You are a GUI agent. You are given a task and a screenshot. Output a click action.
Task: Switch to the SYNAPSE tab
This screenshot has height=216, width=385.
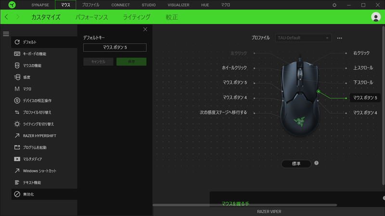40,5
